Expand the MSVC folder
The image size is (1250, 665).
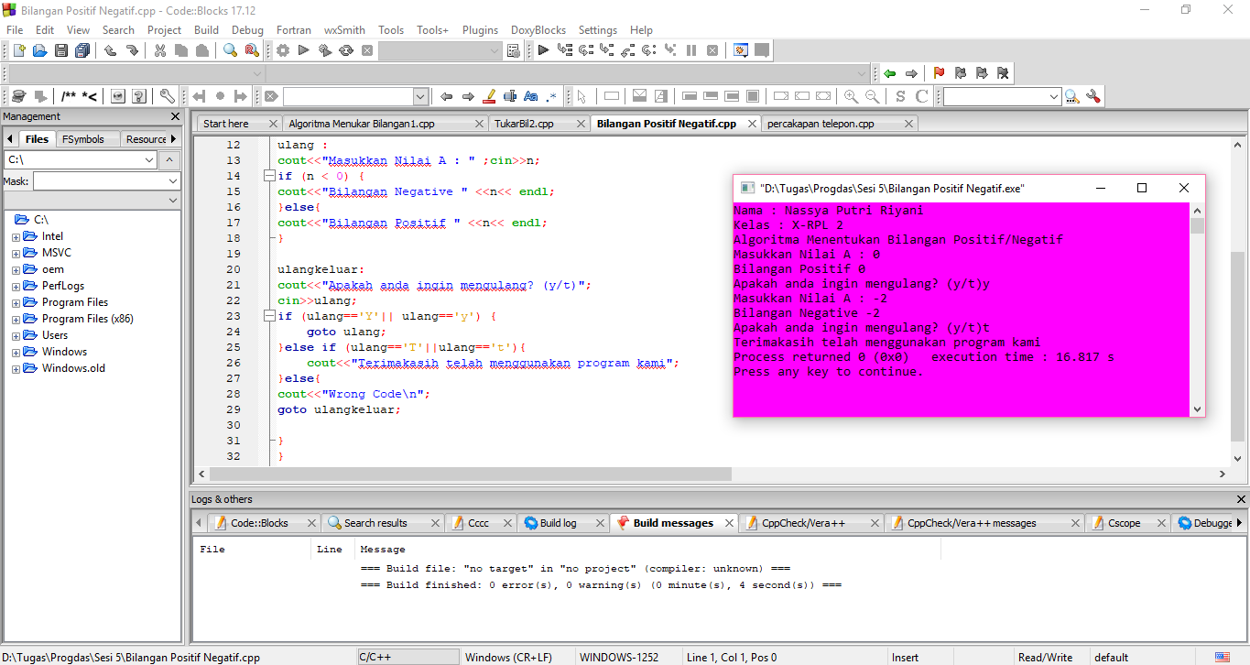pos(16,253)
